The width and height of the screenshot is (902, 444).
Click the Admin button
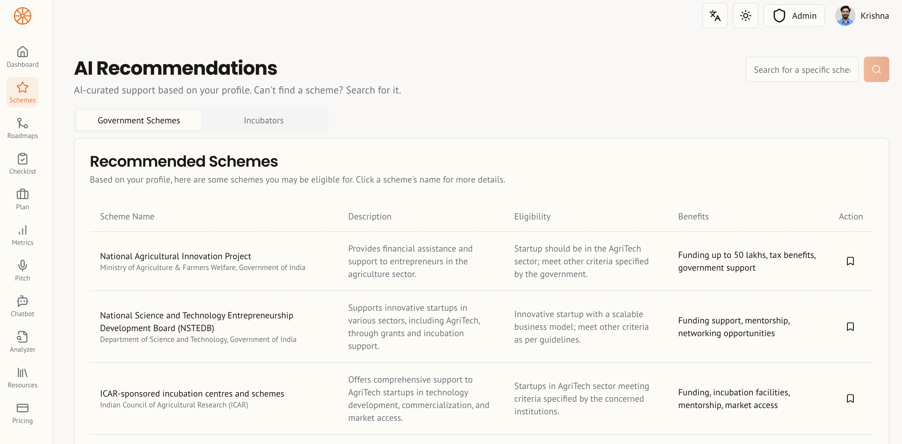(x=794, y=16)
